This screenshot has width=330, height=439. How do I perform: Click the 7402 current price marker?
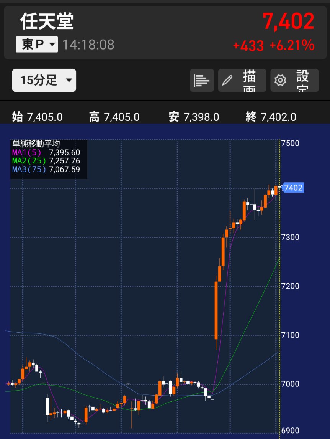pyautogui.click(x=293, y=188)
